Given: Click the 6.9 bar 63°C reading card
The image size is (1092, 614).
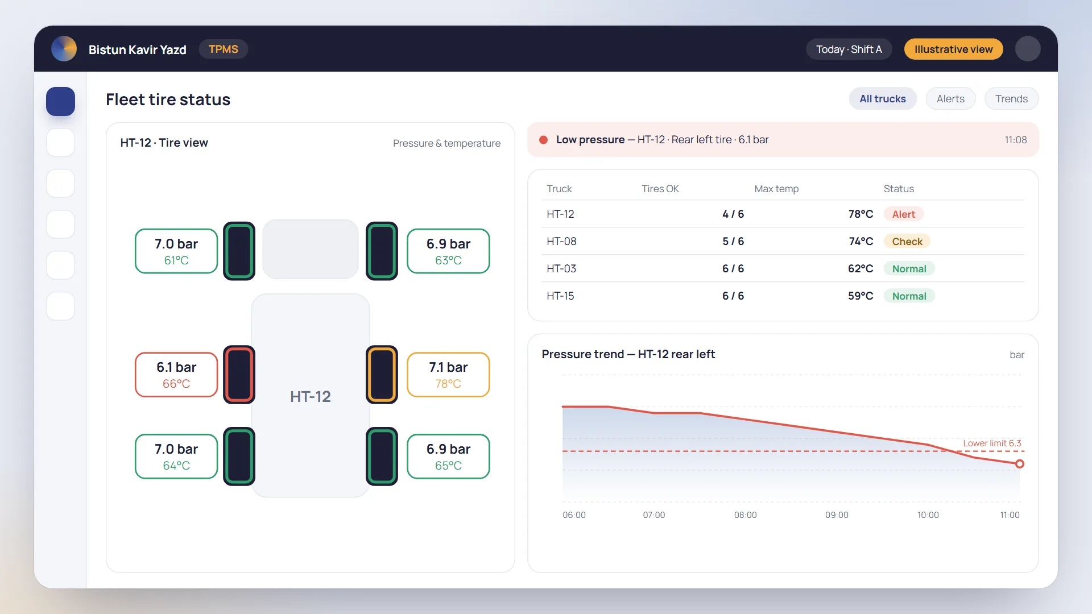Looking at the screenshot, I should tap(448, 251).
